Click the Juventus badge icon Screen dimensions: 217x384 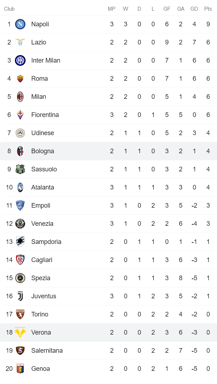20,296
